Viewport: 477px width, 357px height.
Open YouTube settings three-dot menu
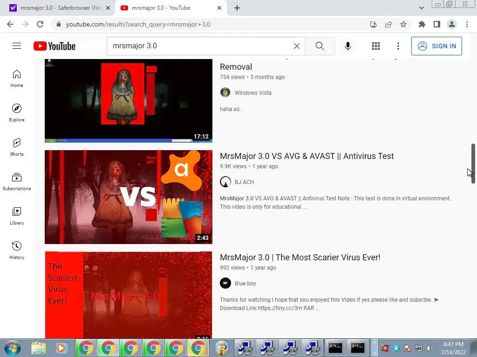coord(398,46)
